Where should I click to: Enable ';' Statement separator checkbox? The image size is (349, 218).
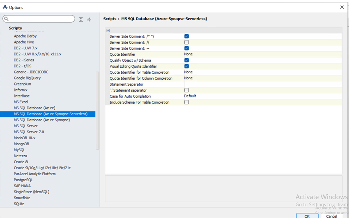[186, 90]
